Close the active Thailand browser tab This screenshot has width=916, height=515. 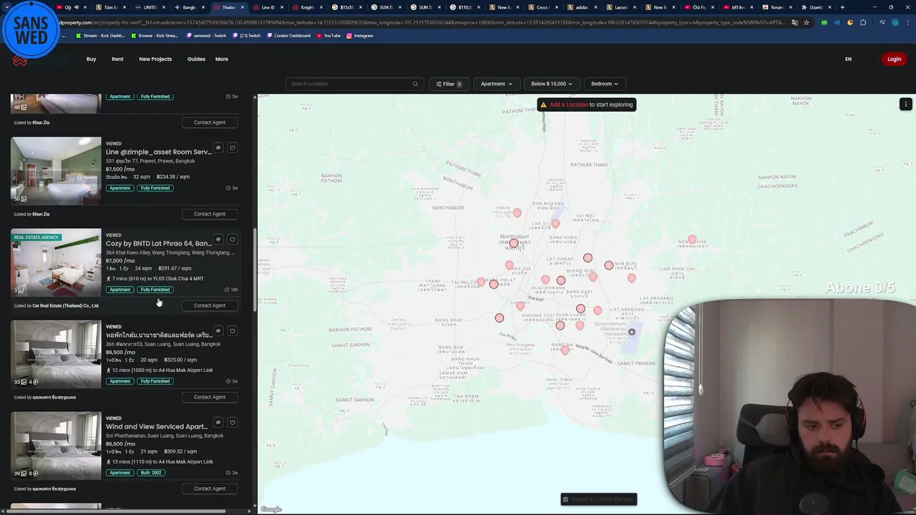[243, 7]
